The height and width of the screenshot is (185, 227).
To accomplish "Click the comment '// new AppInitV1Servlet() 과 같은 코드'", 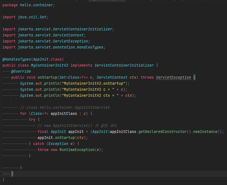I will tap(77, 126).
